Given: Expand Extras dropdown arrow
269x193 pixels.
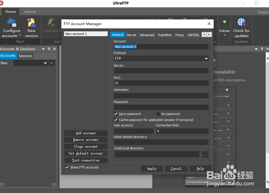Looking at the screenshot, I should click(x=225, y=35).
